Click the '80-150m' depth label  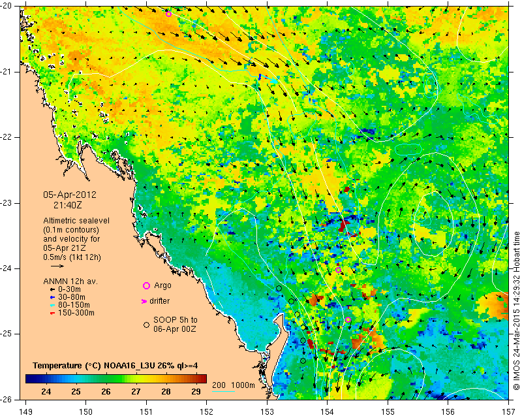point(74,305)
